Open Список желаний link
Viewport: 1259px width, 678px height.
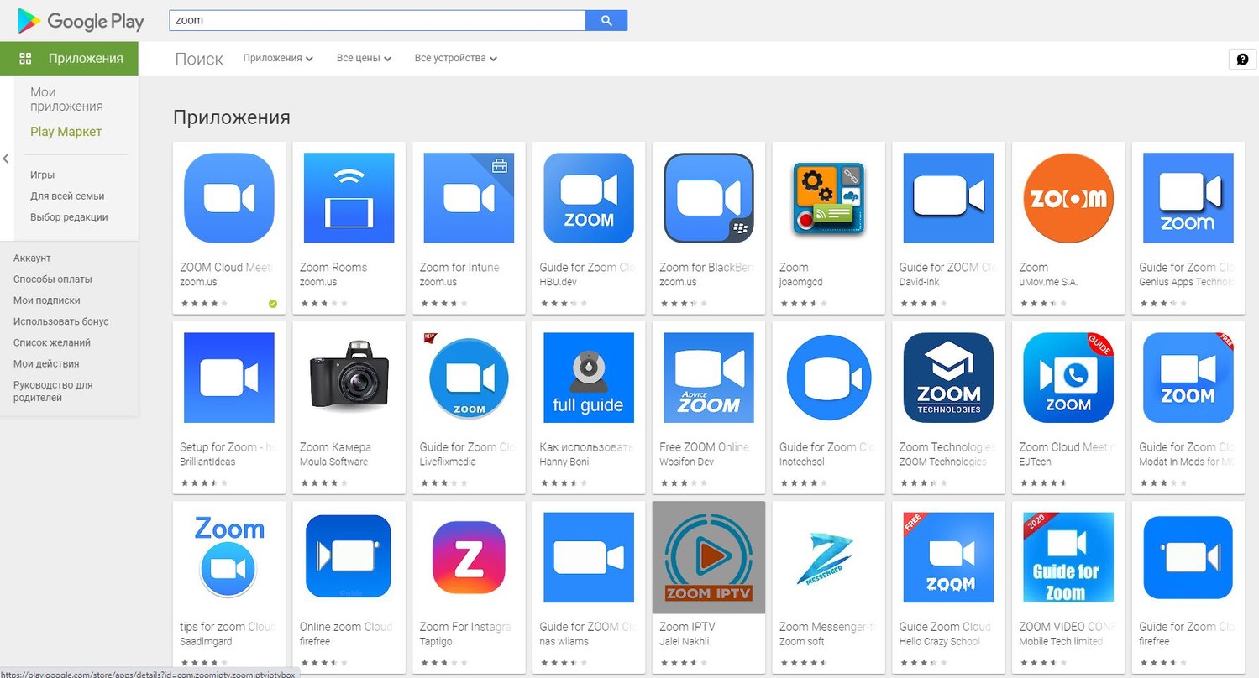[52, 342]
